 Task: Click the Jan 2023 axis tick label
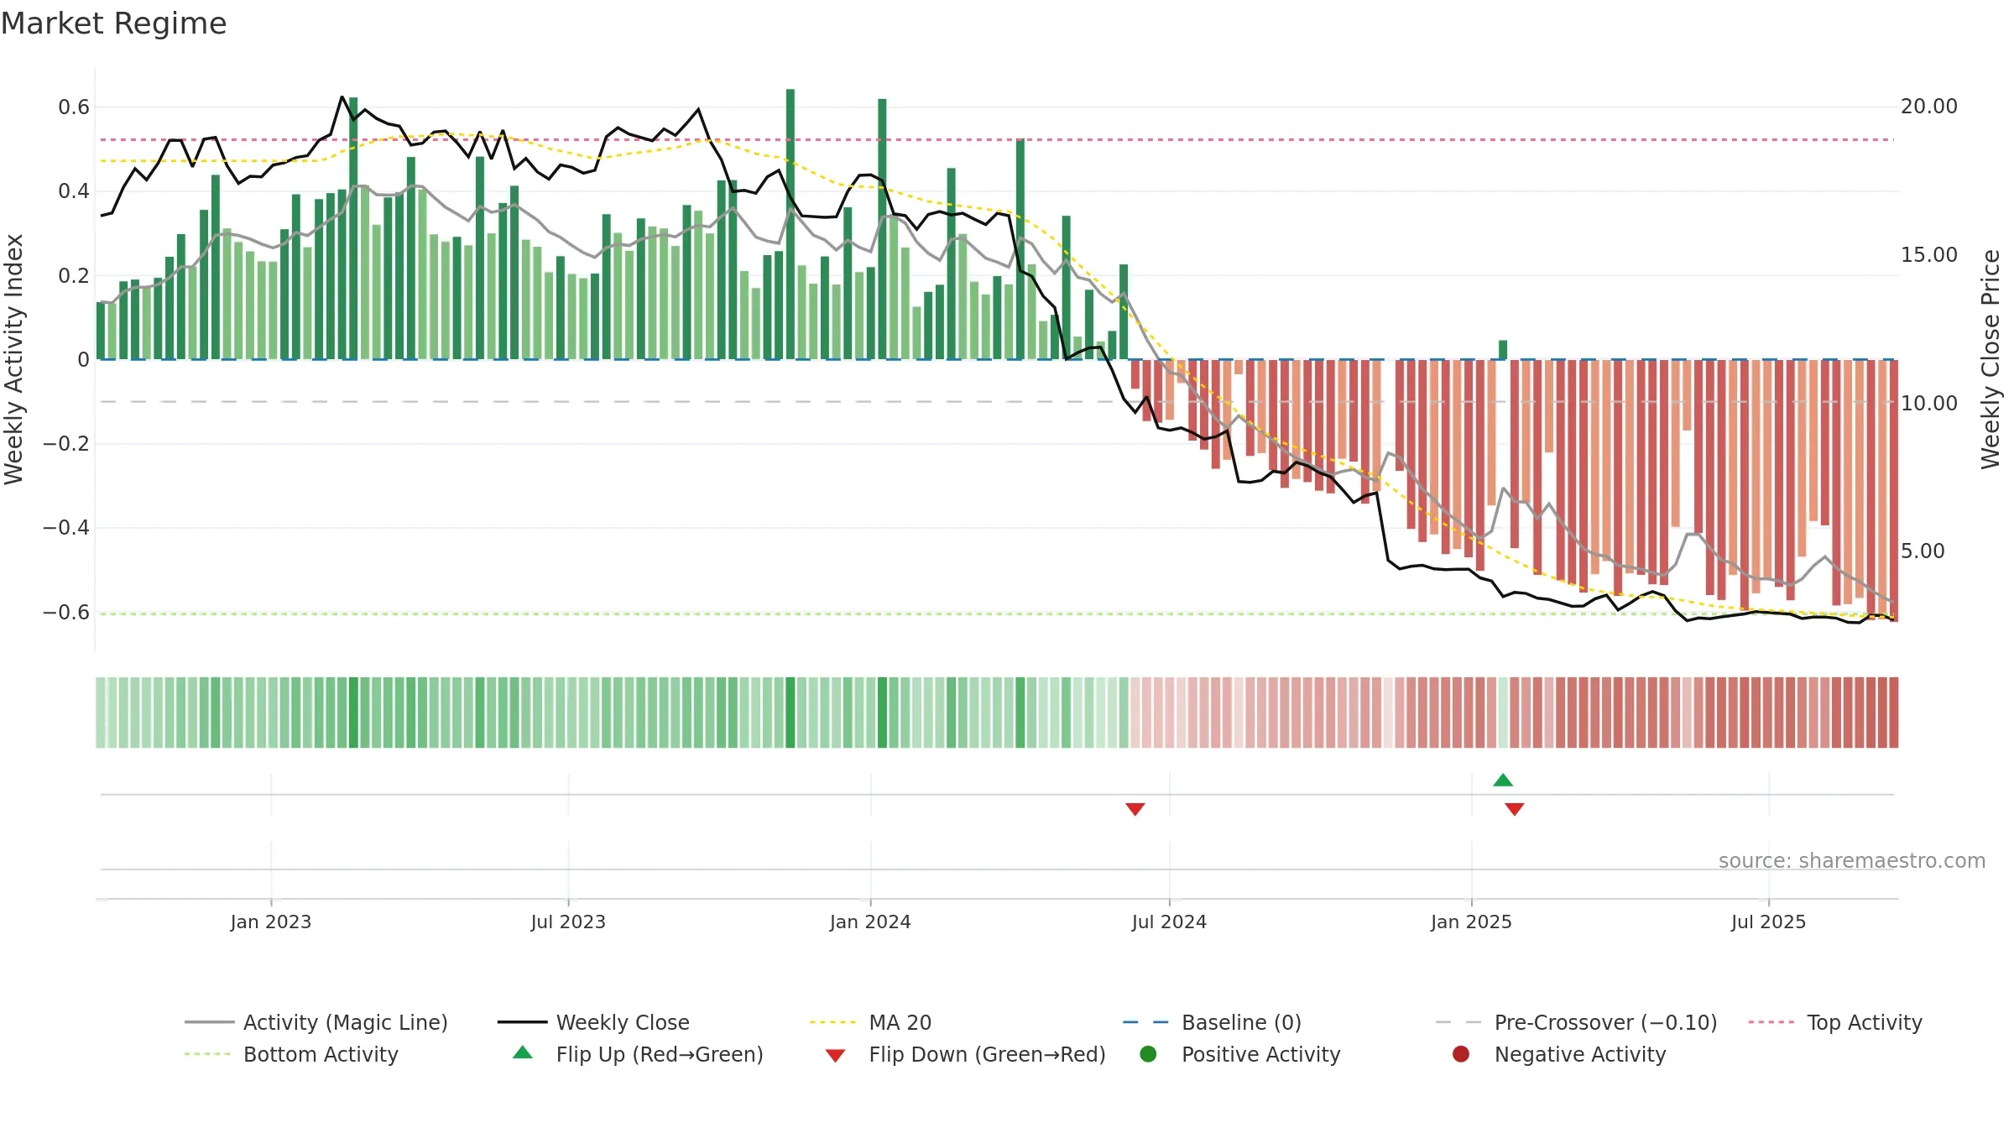(x=271, y=922)
